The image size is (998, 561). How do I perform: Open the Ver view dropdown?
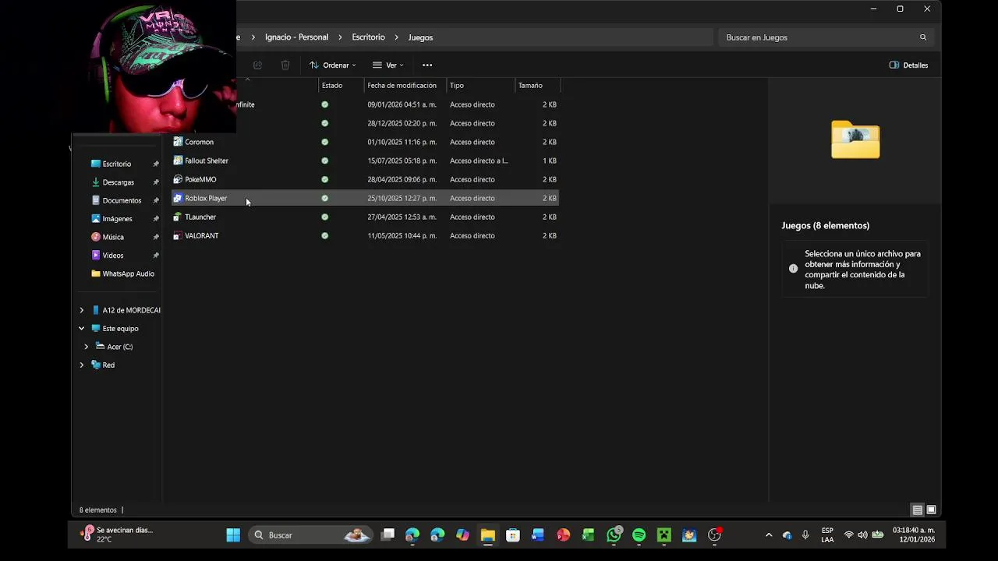388,65
